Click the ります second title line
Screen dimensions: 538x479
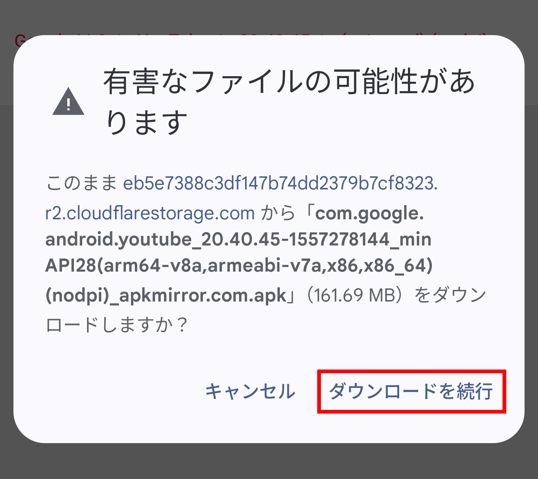[146, 123]
